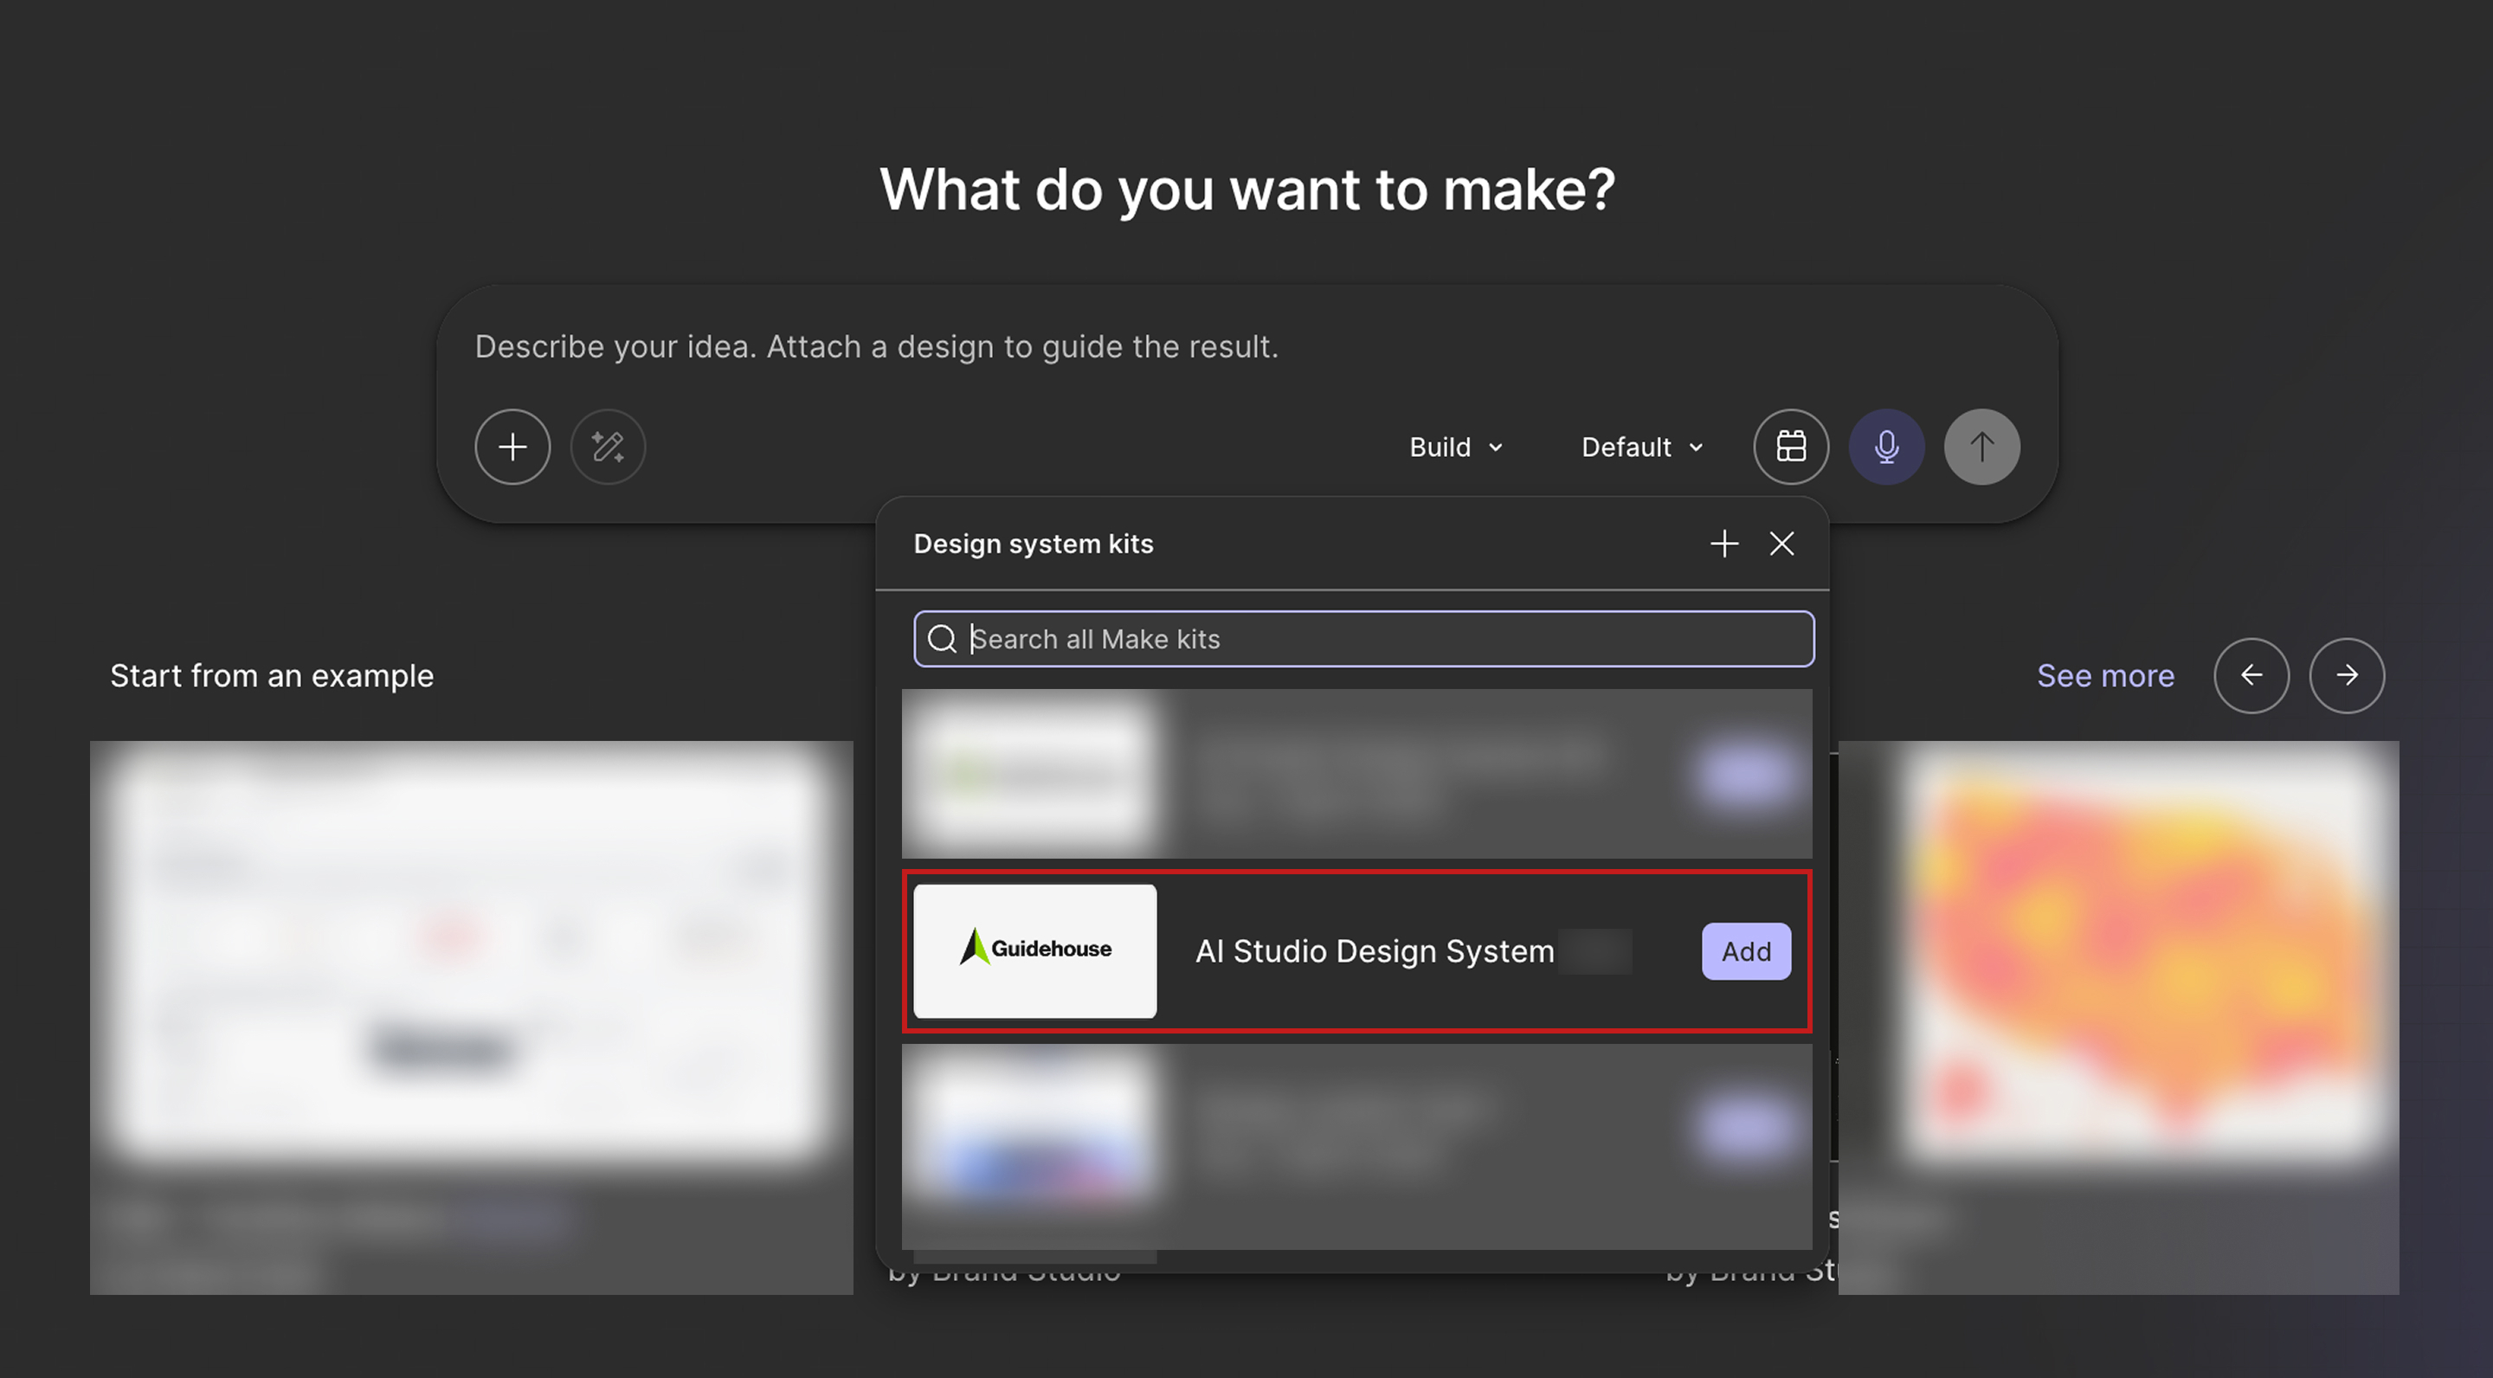
Task: Activate the microphone voice input button
Action: [1886, 446]
